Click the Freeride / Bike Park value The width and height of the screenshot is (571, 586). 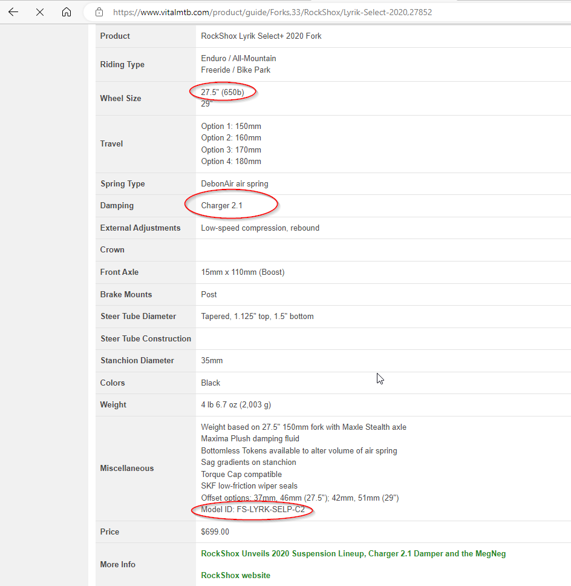pyautogui.click(x=236, y=70)
